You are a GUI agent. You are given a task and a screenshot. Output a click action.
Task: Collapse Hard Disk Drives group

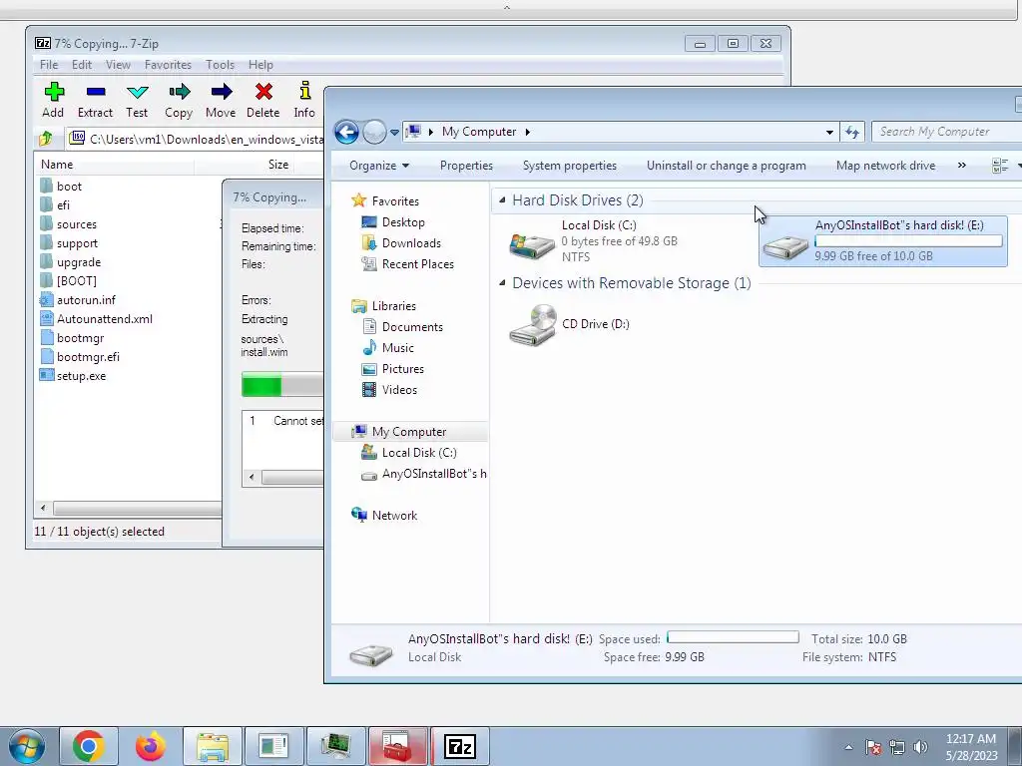502,199
